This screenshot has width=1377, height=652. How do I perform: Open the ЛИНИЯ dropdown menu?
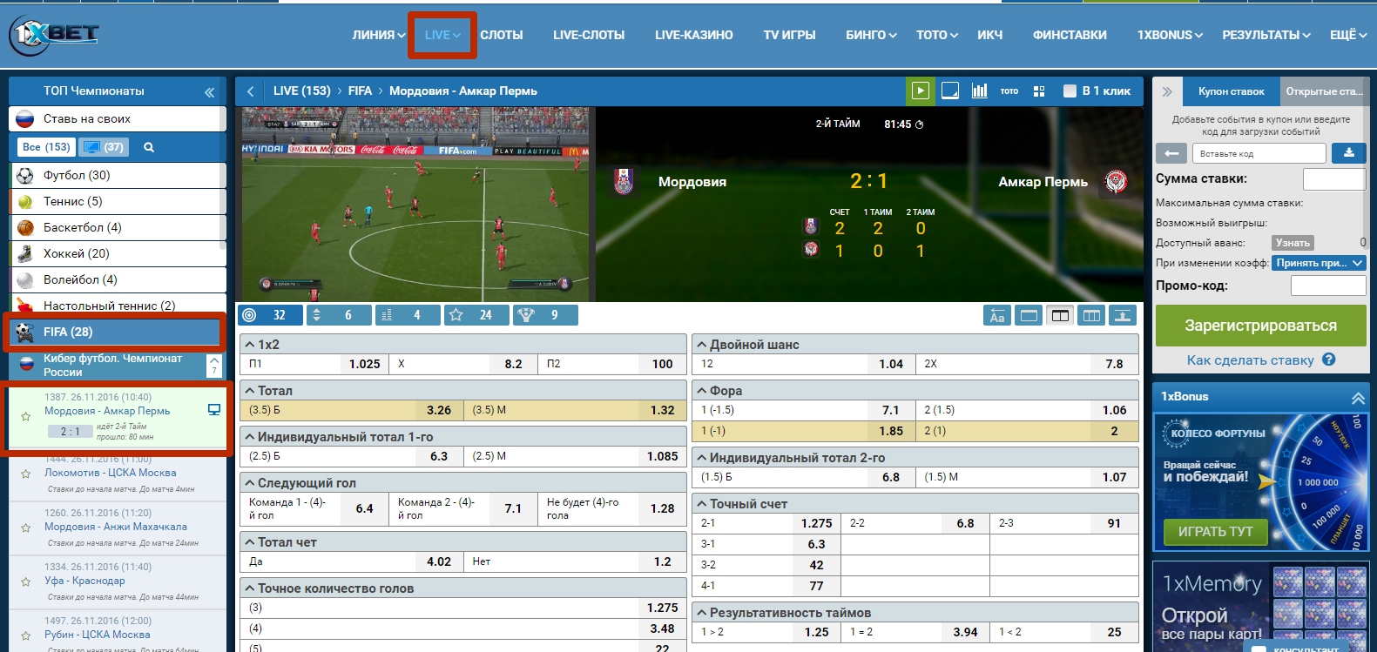pyautogui.click(x=378, y=35)
